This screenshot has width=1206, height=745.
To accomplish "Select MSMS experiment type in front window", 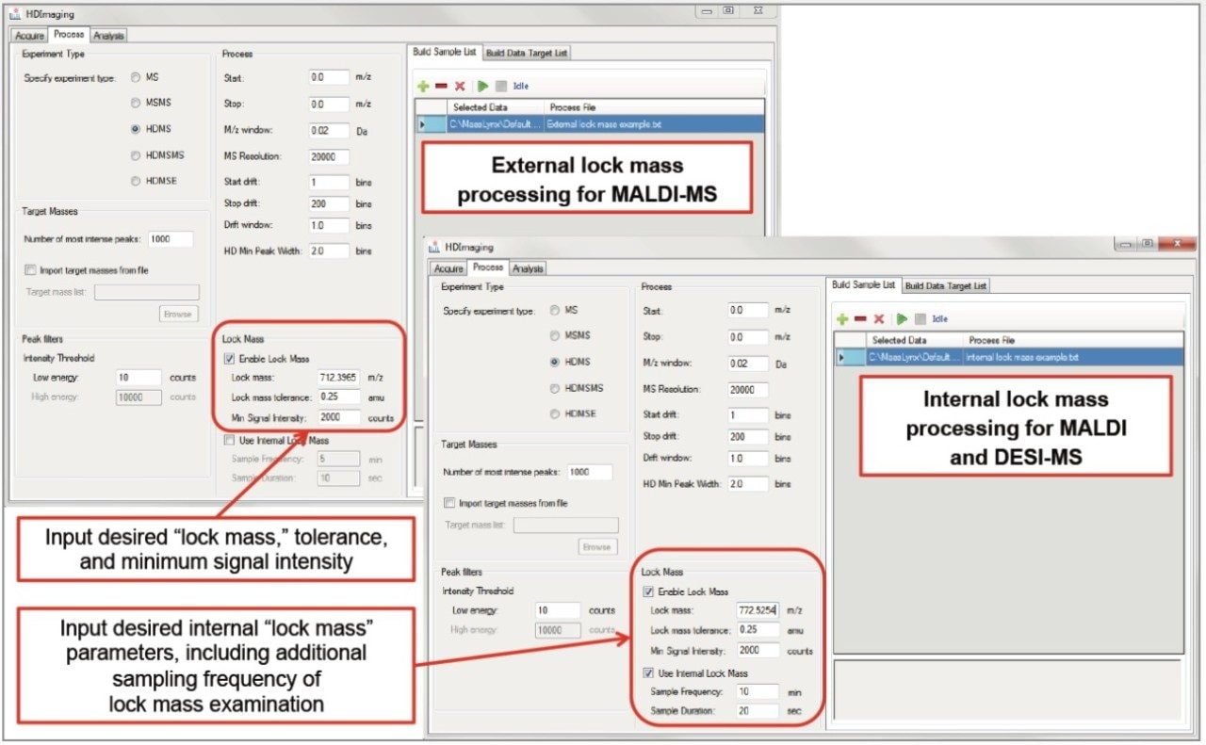I will [x=555, y=335].
